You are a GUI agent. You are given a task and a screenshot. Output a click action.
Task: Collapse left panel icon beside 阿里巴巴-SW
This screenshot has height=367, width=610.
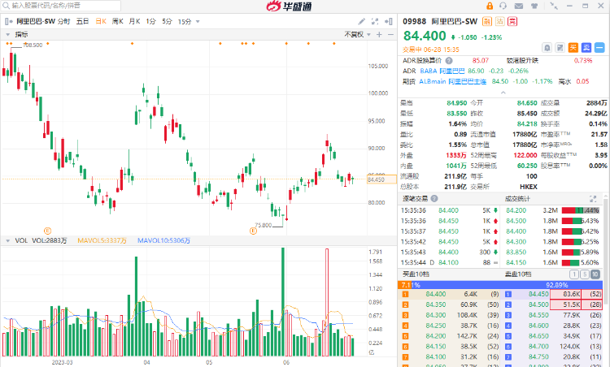pos(9,21)
